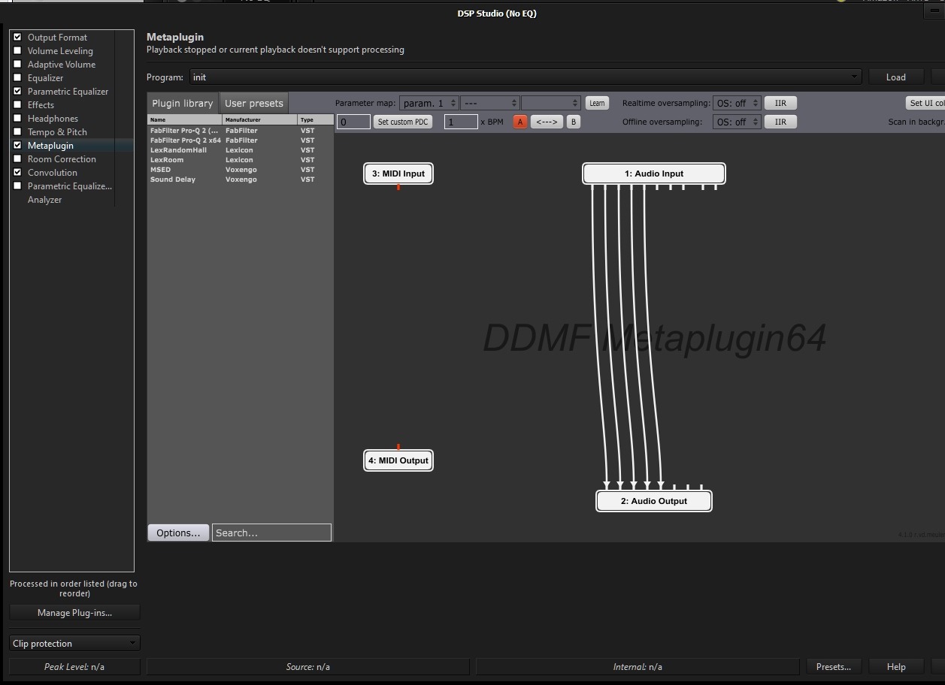Switch to the Plugin library tab
The height and width of the screenshot is (685, 945).
(183, 103)
